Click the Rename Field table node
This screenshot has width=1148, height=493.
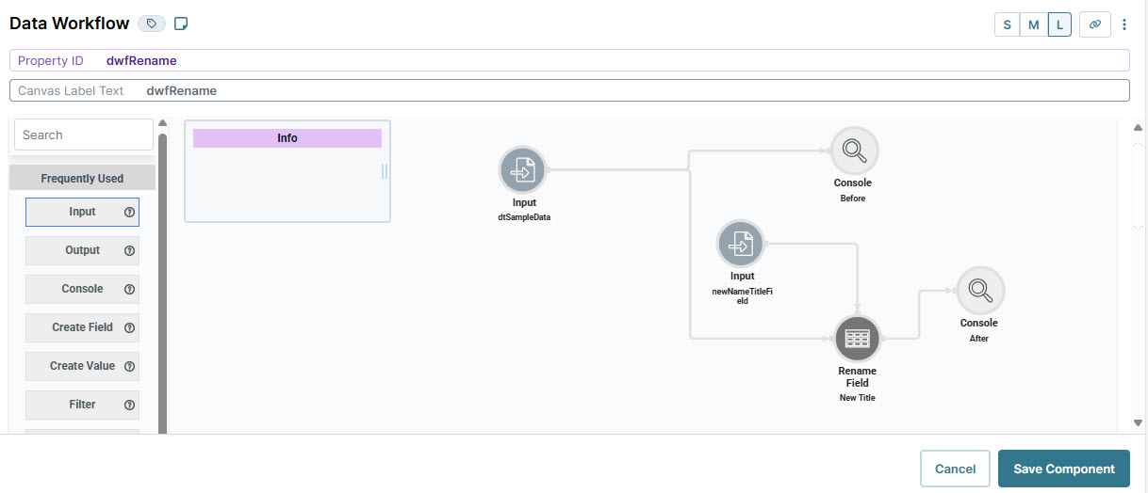(x=857, y=339)
